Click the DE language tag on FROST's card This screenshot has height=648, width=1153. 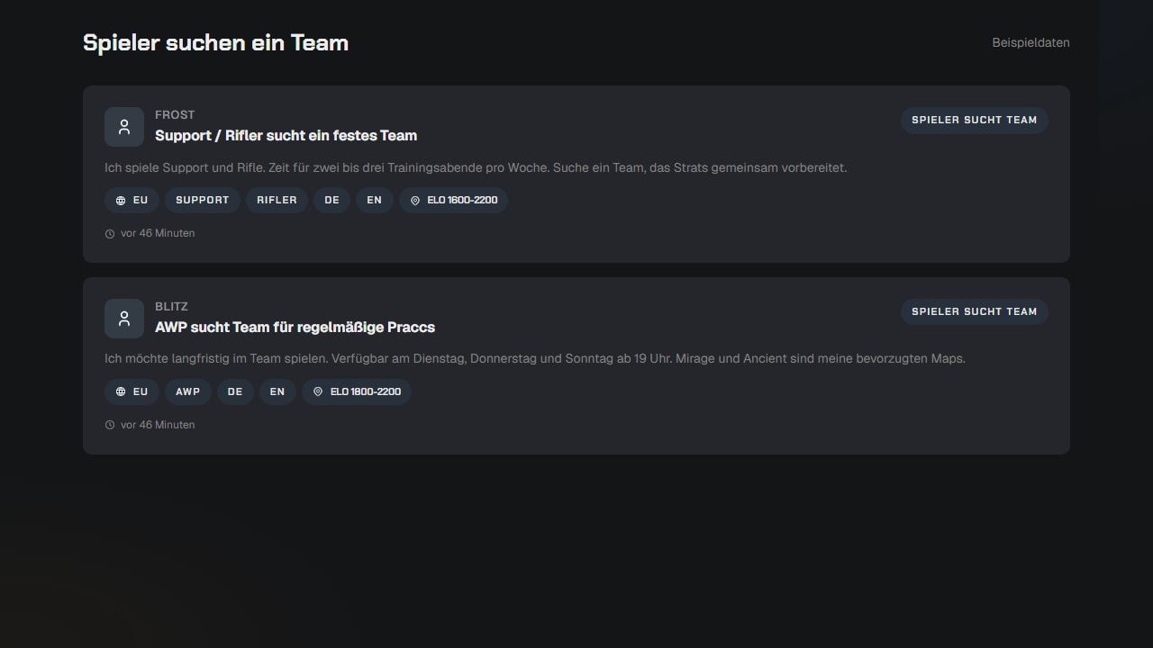pyautogui.click(x=332, y=200)
